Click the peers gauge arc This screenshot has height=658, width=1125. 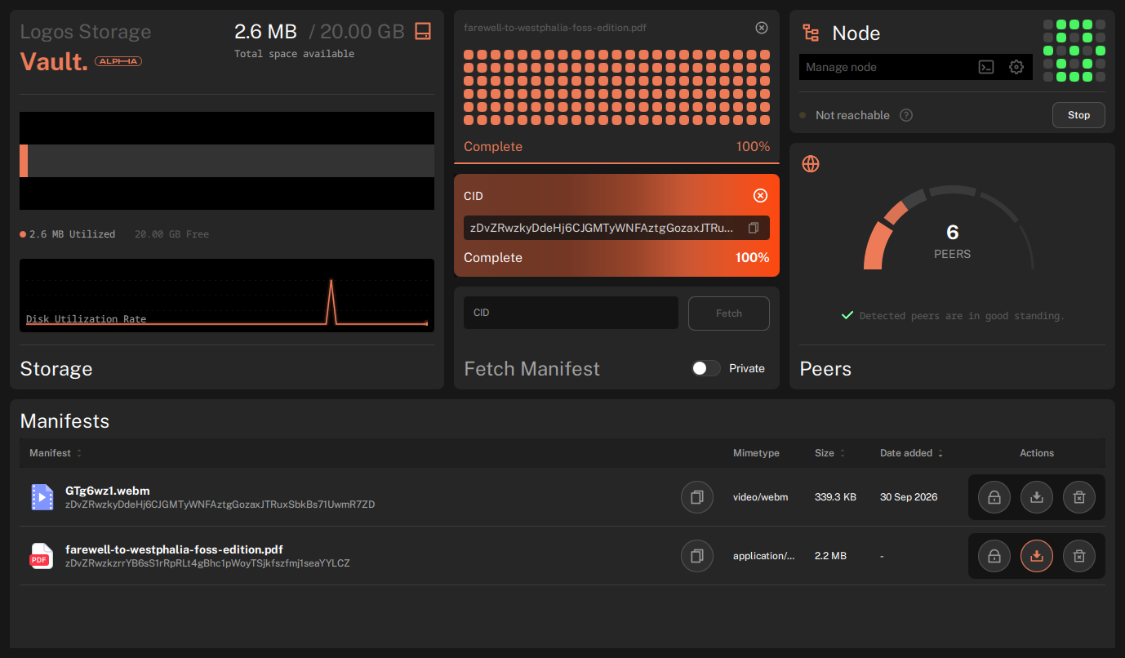pos(949,228)
